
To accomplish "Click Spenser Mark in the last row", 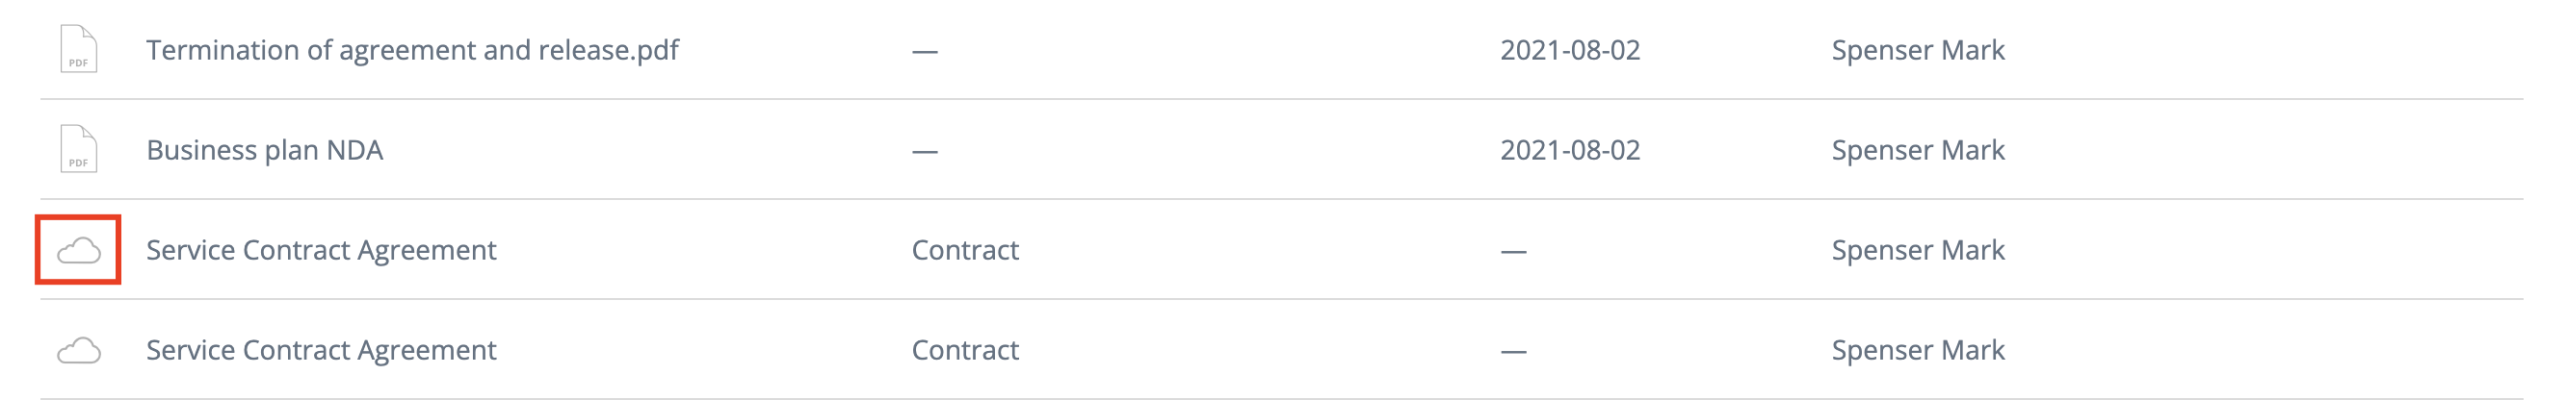I will (x=1918, y=350).
